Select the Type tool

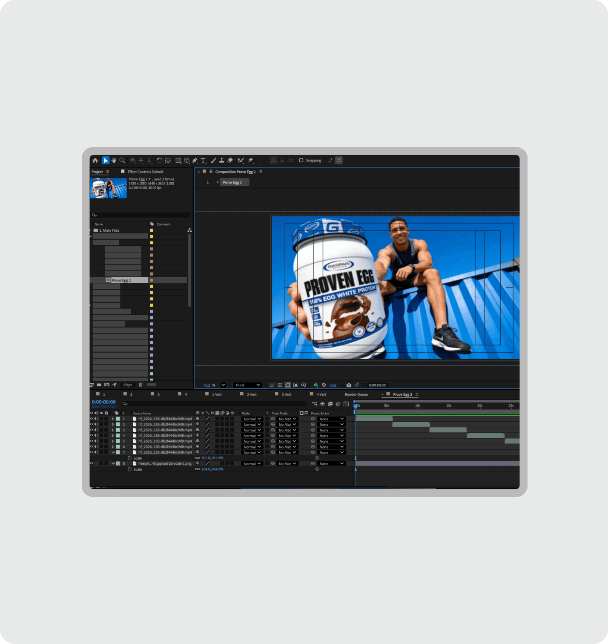203,161
